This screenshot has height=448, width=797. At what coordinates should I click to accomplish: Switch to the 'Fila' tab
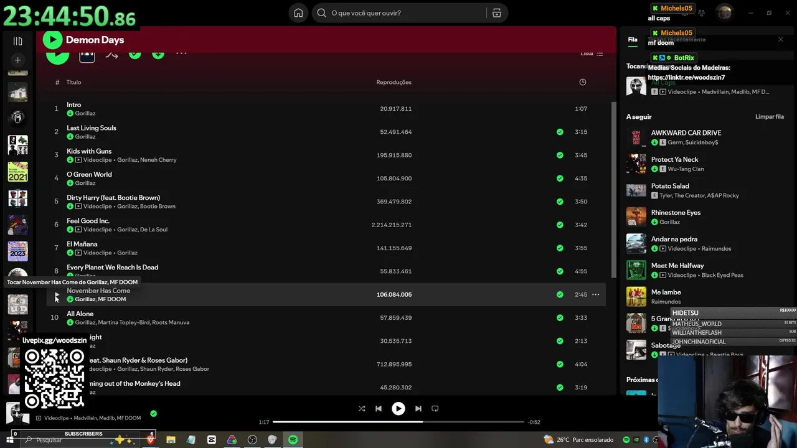(x=633, y=39)
